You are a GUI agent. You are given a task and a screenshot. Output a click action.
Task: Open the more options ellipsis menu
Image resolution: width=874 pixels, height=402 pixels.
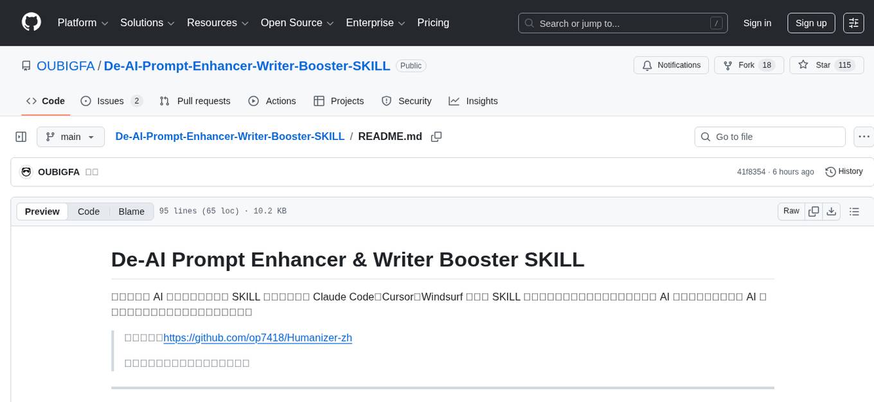point(864,136)
